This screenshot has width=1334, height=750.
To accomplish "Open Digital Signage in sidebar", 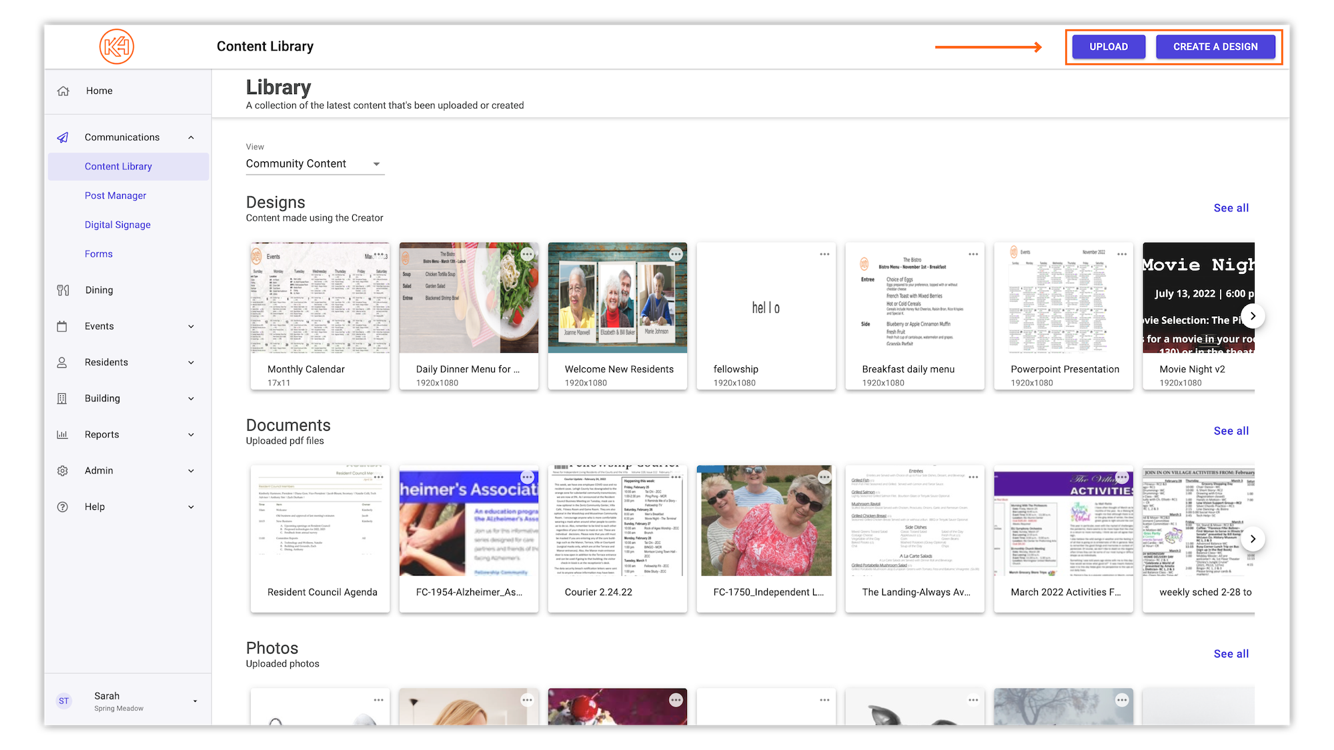I will pyautogui.click(x=117, y=225).
